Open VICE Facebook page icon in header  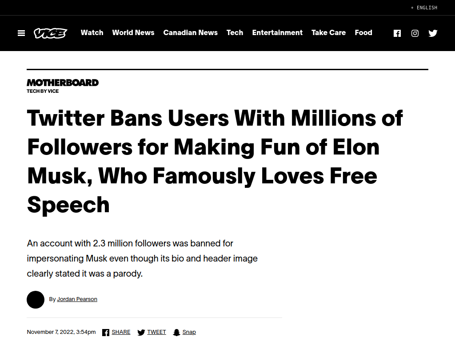point(397,33)
